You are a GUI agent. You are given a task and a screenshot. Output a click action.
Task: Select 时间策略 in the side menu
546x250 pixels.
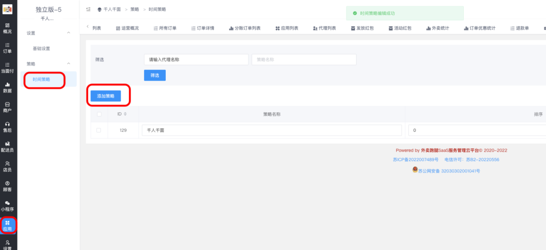[x=42, y=79]
